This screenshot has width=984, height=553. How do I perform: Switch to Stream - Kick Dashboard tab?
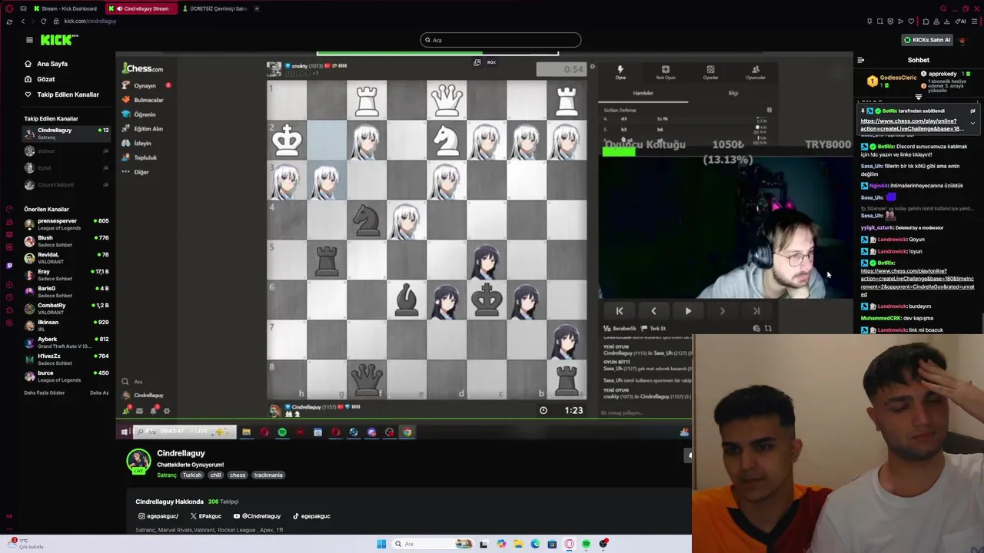point(65,8)
